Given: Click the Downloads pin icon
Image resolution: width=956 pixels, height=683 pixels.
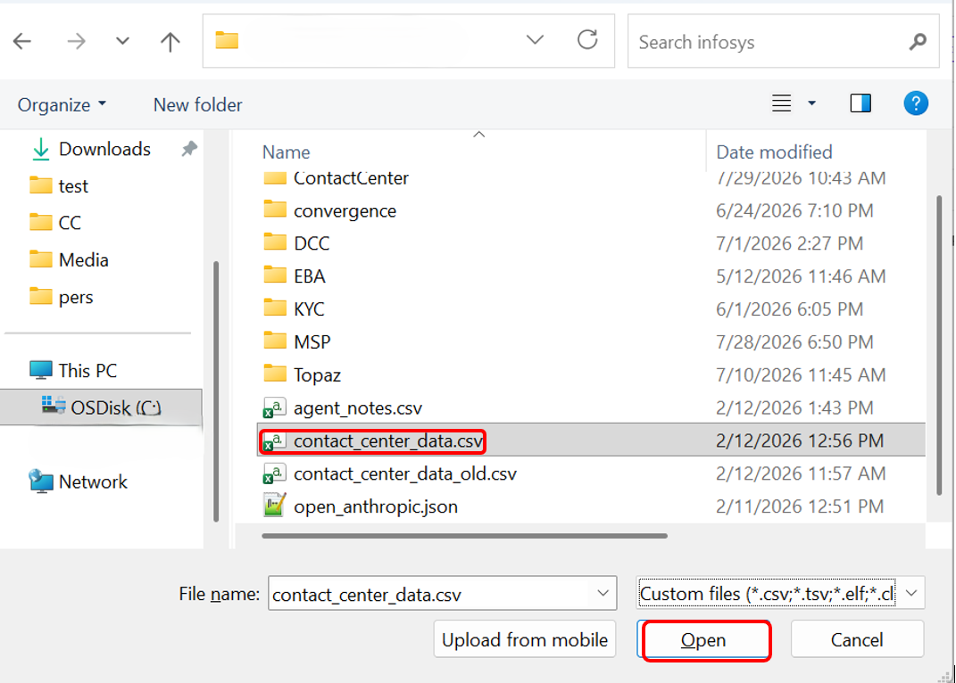Looking at the screenshot, I should [189, 149].
